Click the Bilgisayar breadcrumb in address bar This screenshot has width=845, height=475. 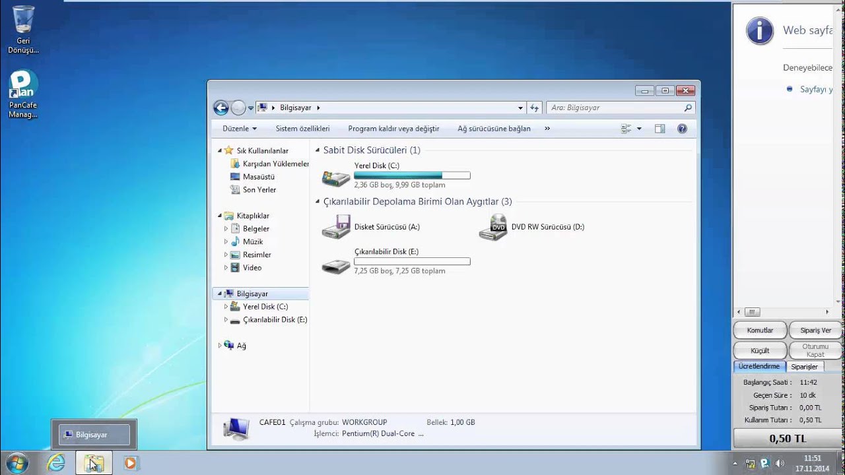click(295, 108)
